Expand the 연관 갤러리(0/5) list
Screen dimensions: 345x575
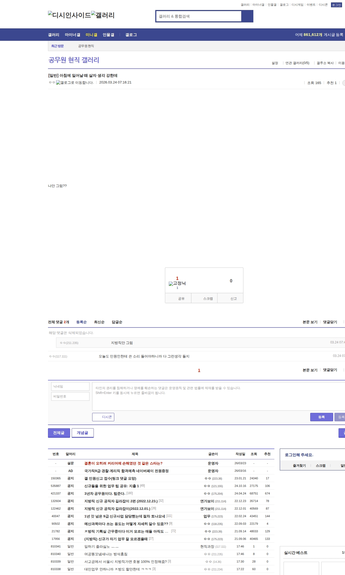(297, 63)
